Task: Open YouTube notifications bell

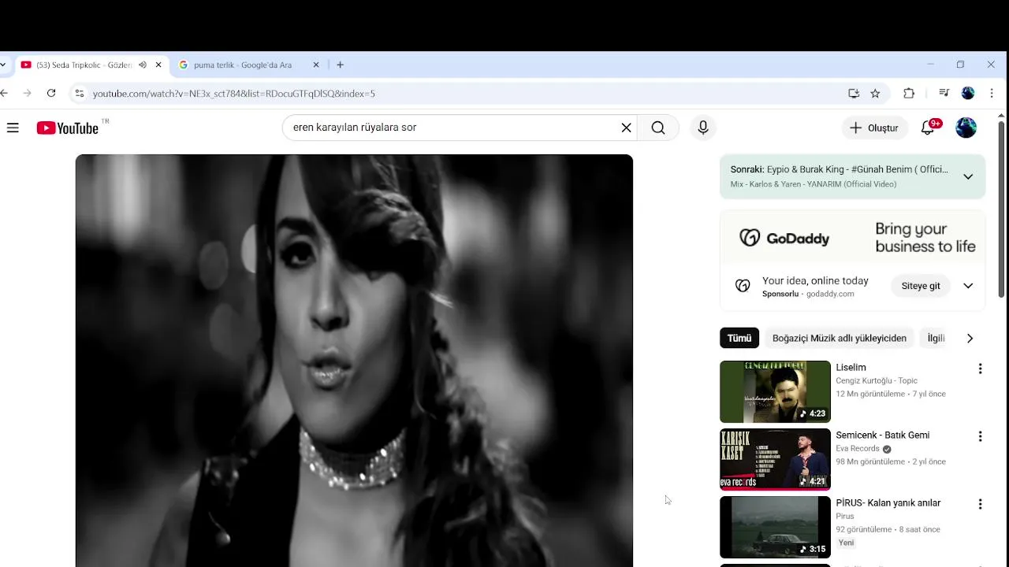Action: click(x=928, y=128)
